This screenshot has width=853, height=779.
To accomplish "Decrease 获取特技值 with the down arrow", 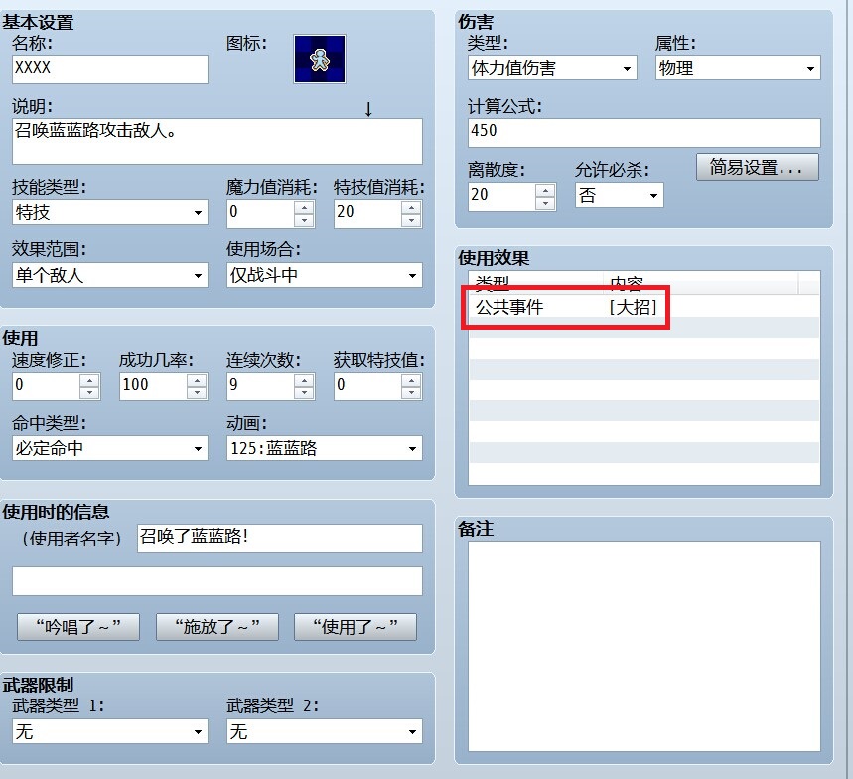I will click(x=411, y=392).
